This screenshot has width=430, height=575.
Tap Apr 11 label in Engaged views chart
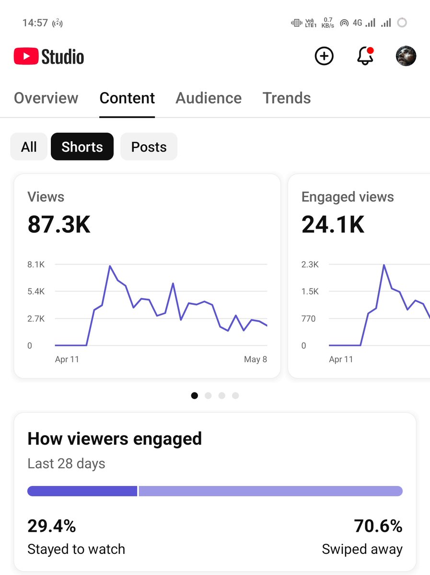click(341, 359)
